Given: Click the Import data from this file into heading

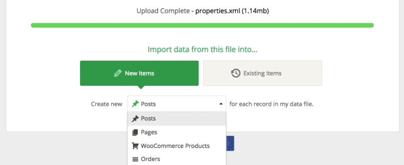Looking at the screenshot, I should [202, 49].
